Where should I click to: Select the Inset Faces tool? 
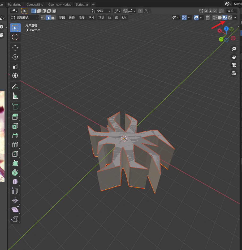pyautogui.click(x=15, y=126)
